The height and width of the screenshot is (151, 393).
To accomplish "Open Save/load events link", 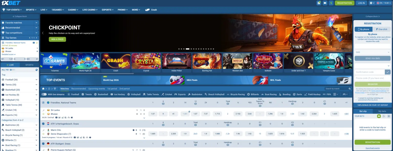I will coord(373,148).
